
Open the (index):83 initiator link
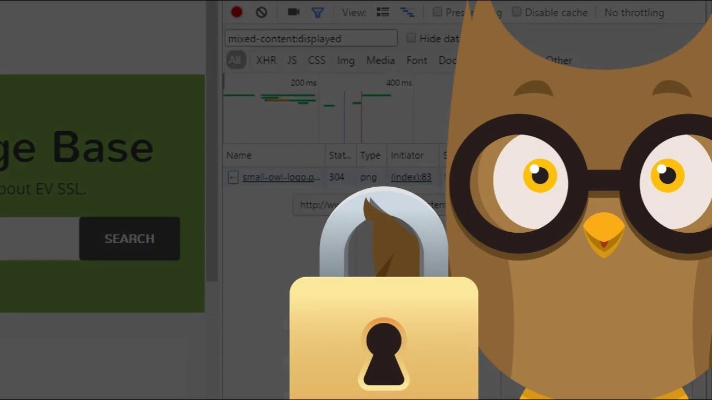pyautogui.click(x=411, y=177)
